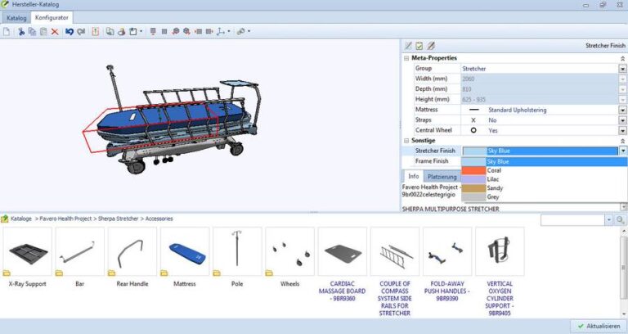The image size is (628, 334).
Task: Open the Mattress dropdown arrow
Action: pyautogui.click(x=622, y=110)
